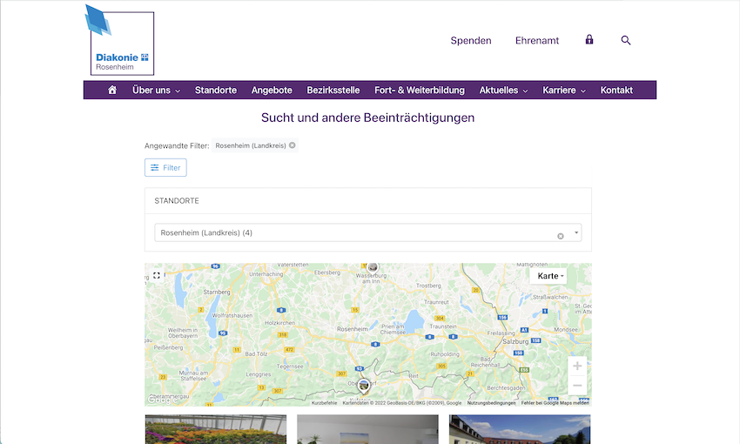Toggle fullscreen view on the map
This screenshot has height=444, width=740.
pyautogui.click(x=157, y=275)
